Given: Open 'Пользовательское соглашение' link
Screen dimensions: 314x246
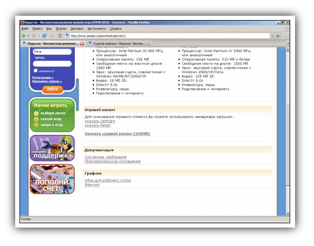Looking at the screenshot, I should pyautogui.click(x=113, y=161).
